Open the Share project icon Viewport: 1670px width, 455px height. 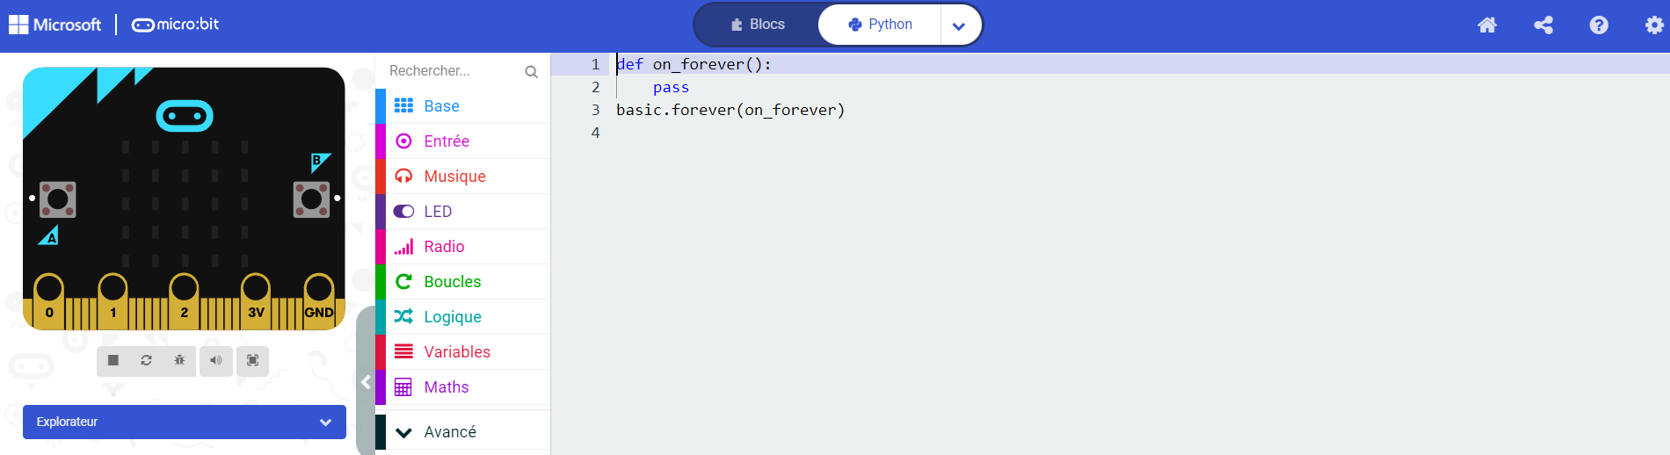[x=1543, y=25]
